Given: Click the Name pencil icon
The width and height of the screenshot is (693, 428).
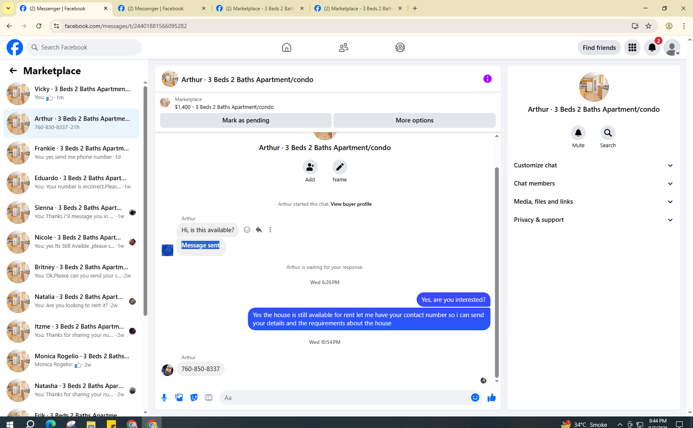Looking at the screenshot, I should [340, 167].
